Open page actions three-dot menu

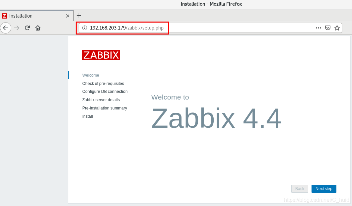(x=318, y=28)
